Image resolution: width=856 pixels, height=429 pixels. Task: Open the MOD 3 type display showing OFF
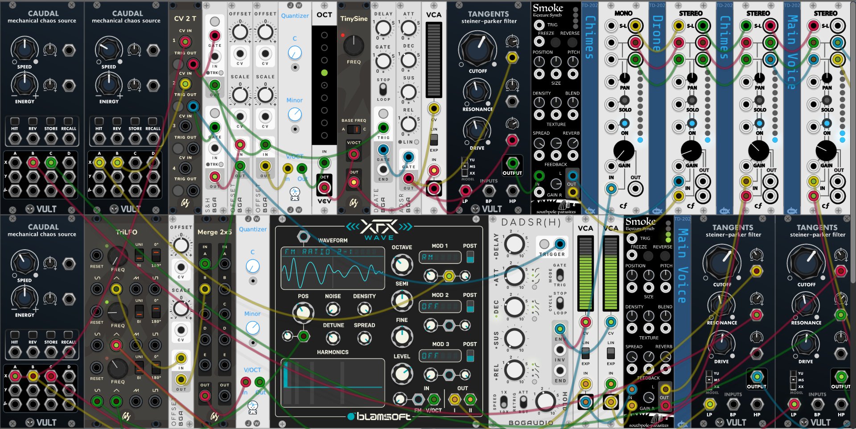click(x=440, y=356)
